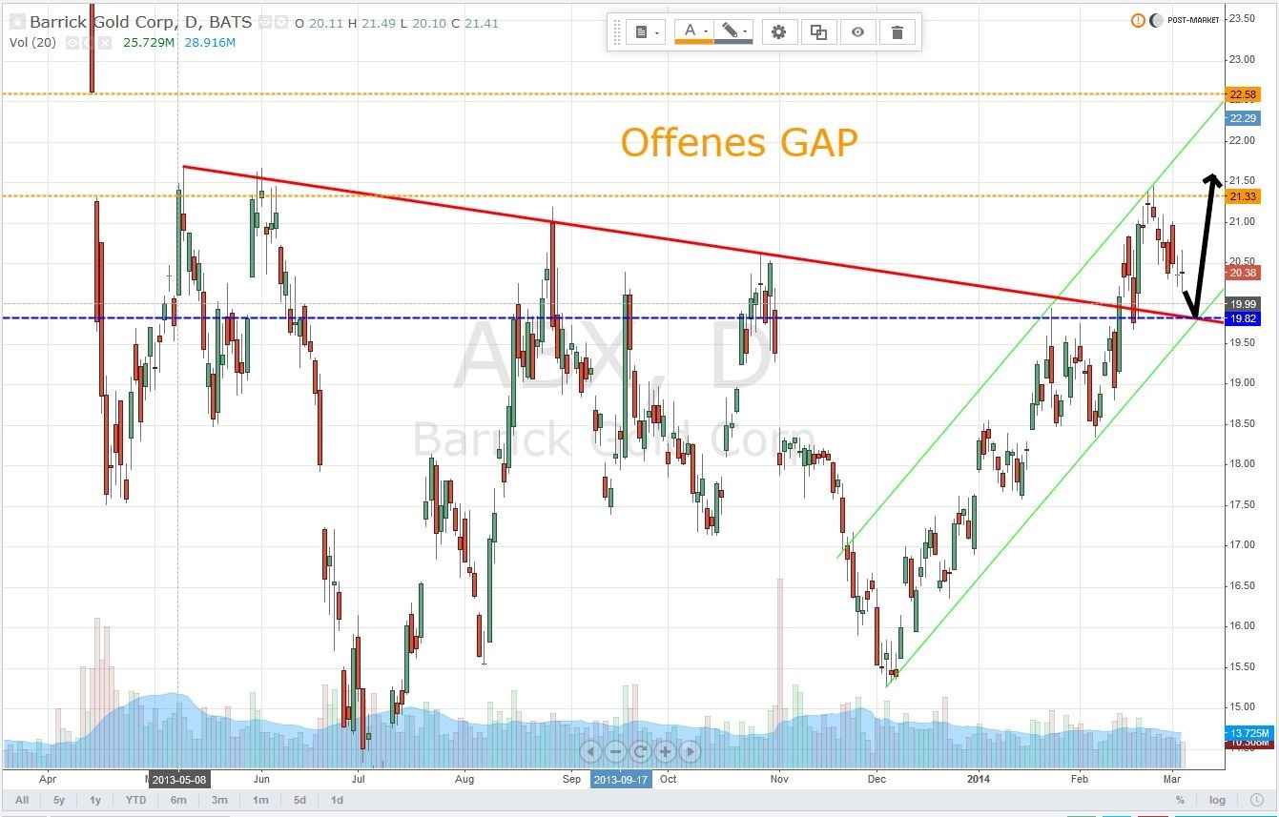Viewport: 1279px width, 817px height.
Task: Open settings gear next to the BATS title
Action: [x=280, y=22]
